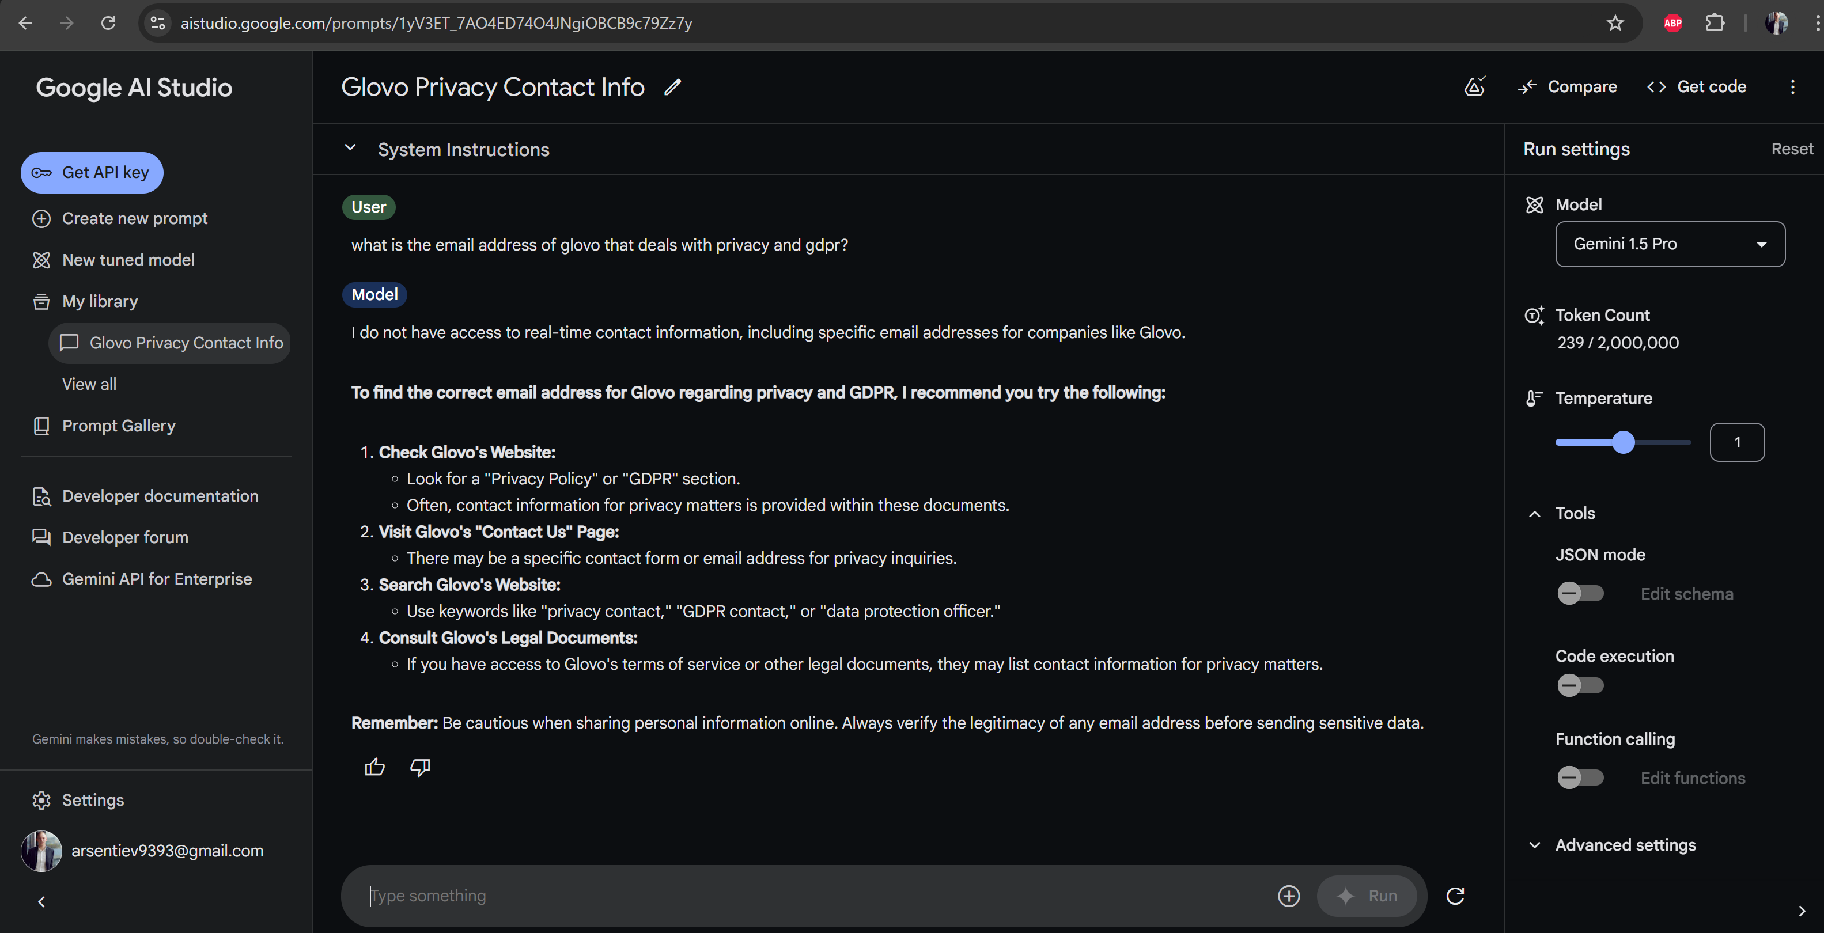Screen dimensions: 1824x933
Task: Click the pencil icon to edit prompt title
Action: click(x=672, y=87)
